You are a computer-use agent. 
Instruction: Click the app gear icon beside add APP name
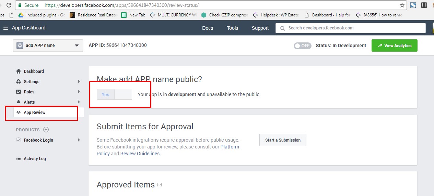pos(20,45)
